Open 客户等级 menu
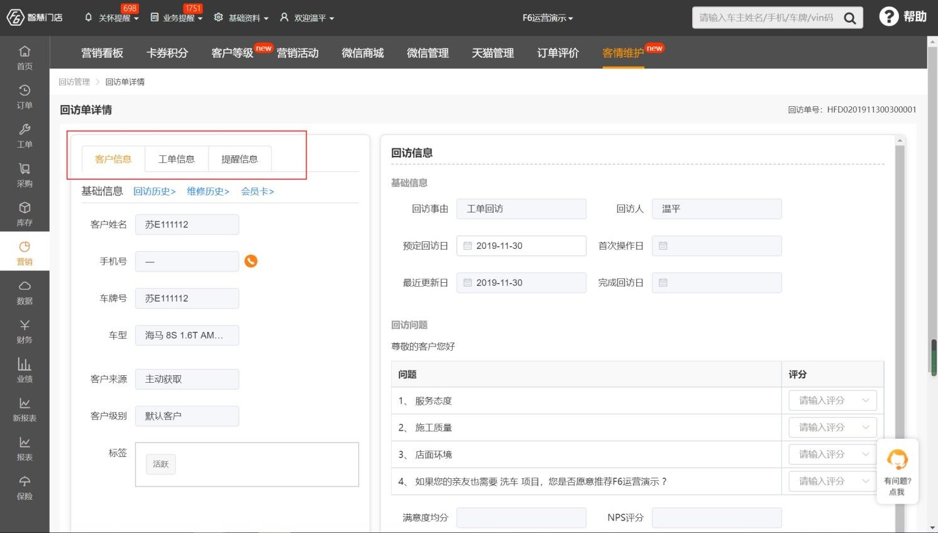This screenshot has height=533, width=938. coord(233,53)
